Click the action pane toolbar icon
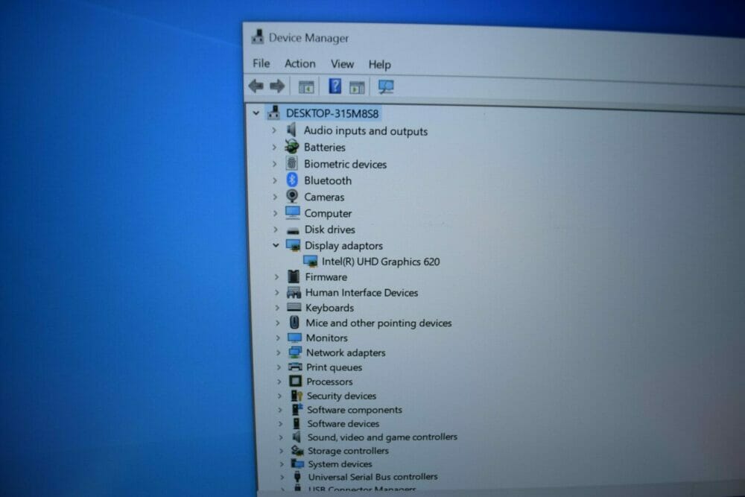Screen dimensions: 745x497 (x=357, y=87)
